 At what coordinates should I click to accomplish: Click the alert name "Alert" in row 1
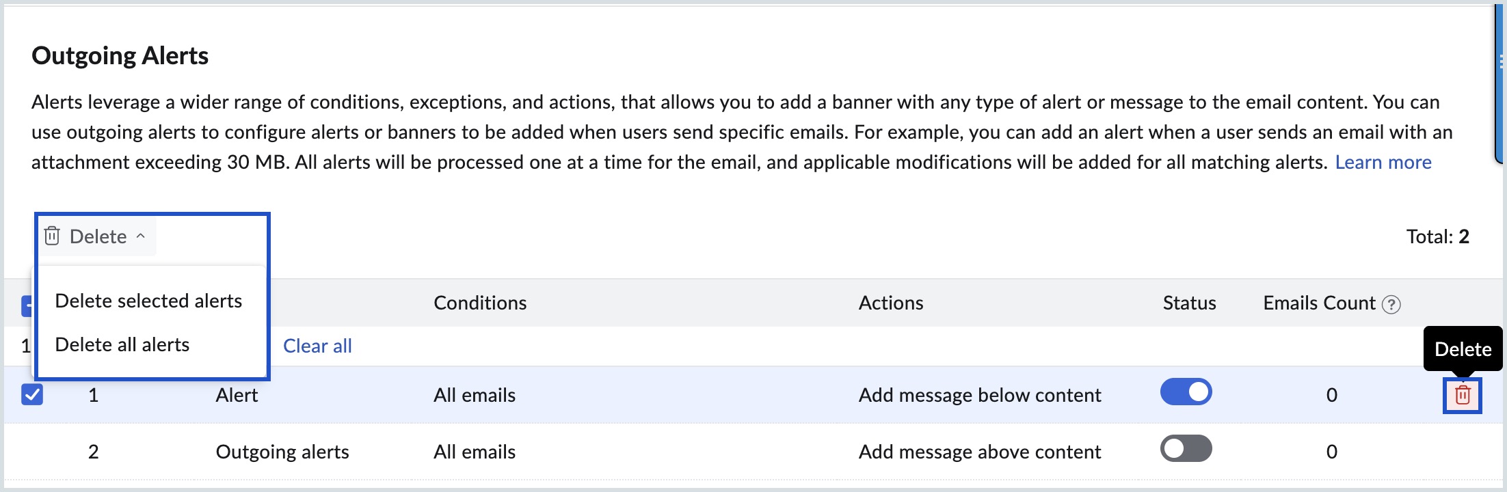237,396
